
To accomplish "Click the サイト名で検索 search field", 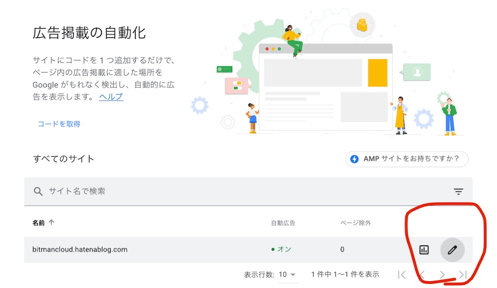I will (x=97, y=191).
